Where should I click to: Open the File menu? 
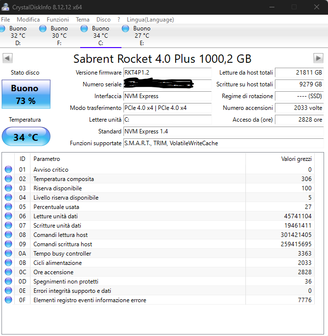[x=5, y=20]
